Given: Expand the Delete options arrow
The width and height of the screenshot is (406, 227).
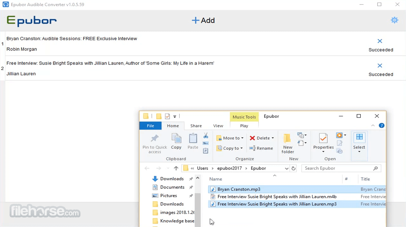Looking at the screenshot, I should (x=273, y=138).
